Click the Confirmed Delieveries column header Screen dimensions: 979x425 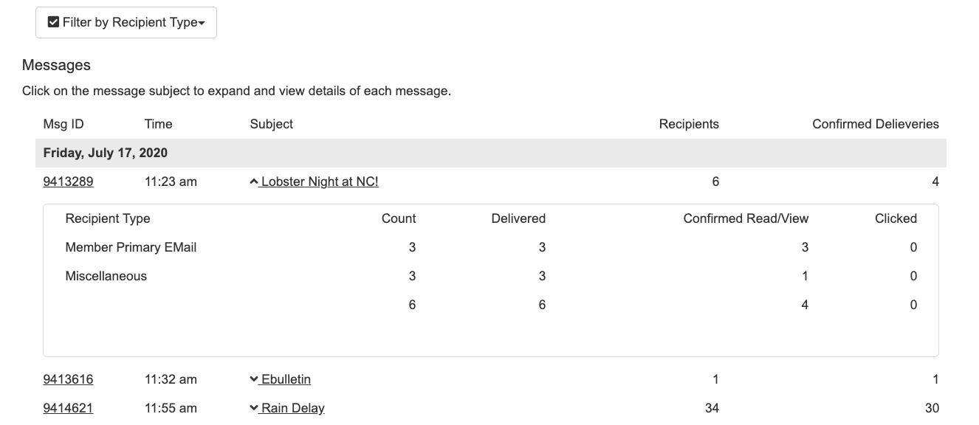pos(876,124)
